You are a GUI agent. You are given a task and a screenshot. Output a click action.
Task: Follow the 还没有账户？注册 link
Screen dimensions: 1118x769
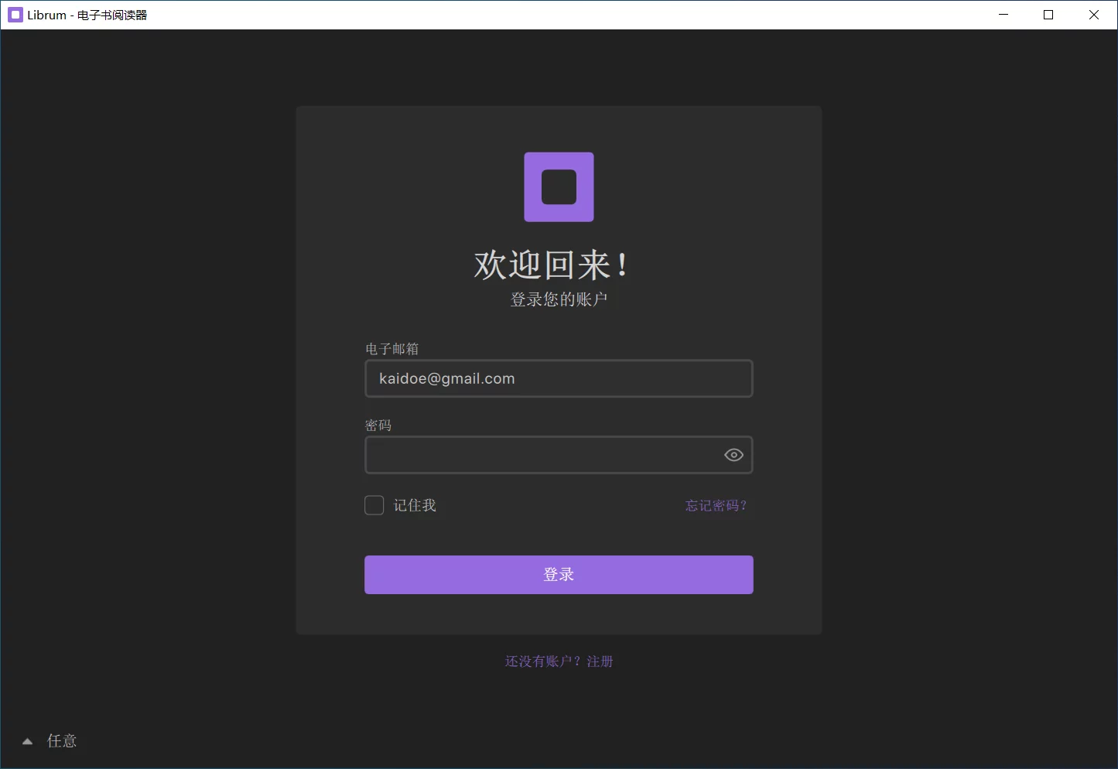pyautogui.click(x=559, y=661)
